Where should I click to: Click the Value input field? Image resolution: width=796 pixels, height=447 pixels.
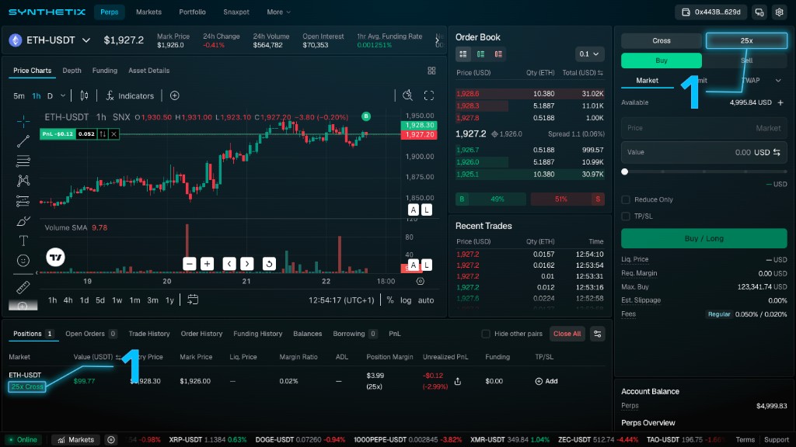coord(704,152)
